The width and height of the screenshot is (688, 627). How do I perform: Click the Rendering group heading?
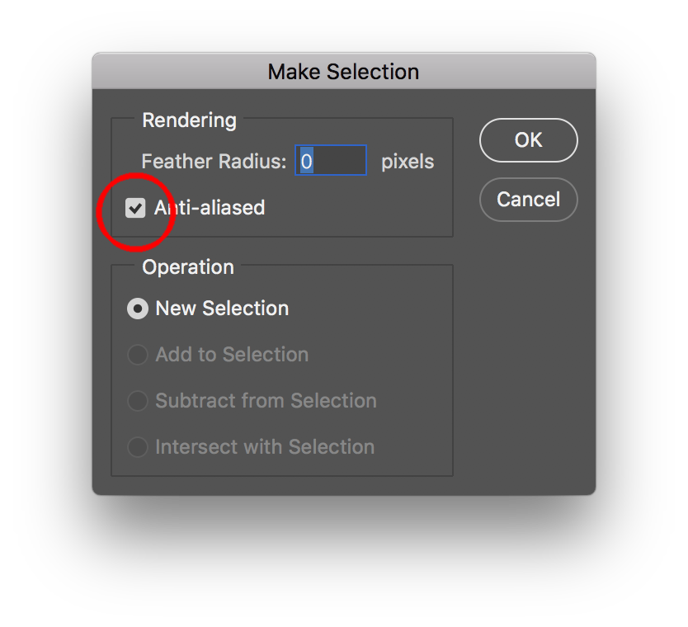(x=189, y=120)
